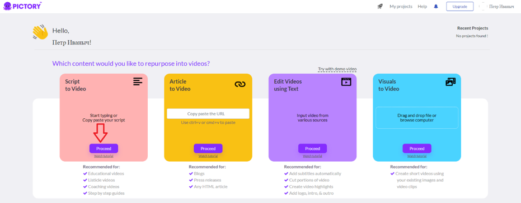
Task: Select the Visuals to Video card title
Action: pos(389,85)
